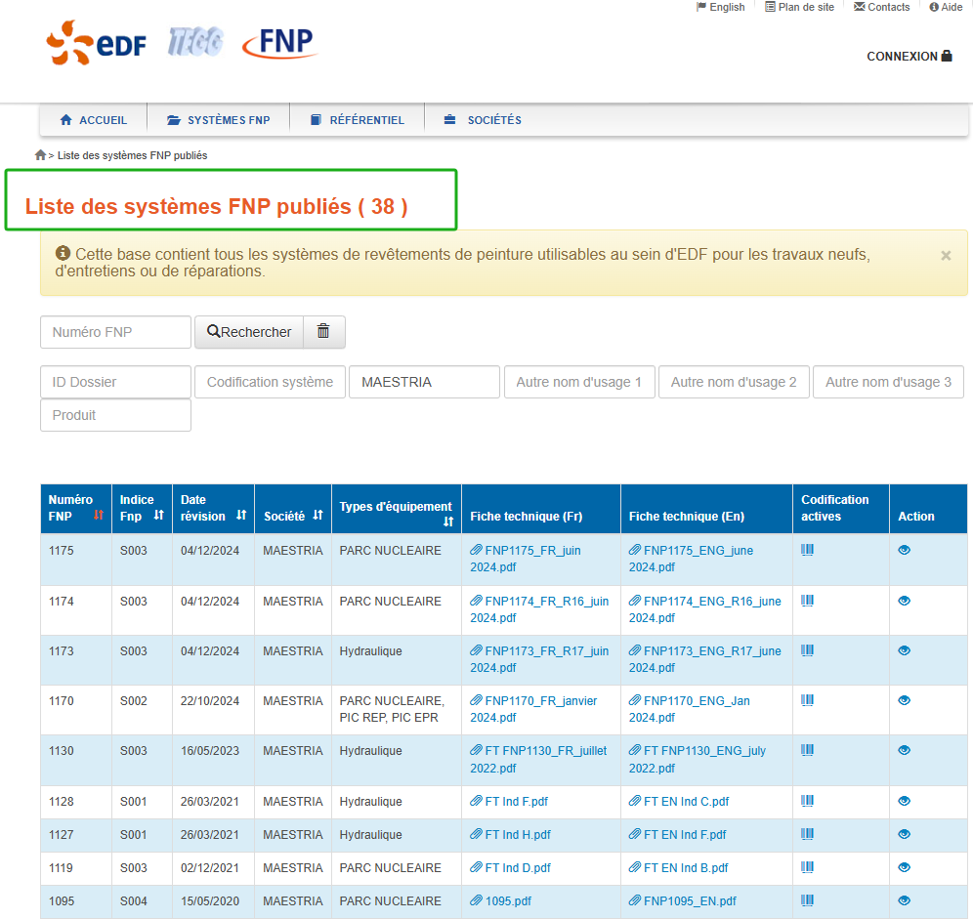
Task: Open French 1095.pdf technical sheet
Action: tap(501, 900)
